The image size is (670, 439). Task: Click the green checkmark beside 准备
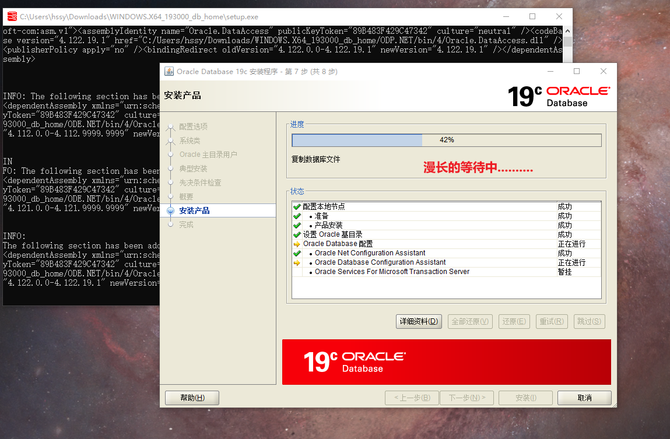(297, 216)
